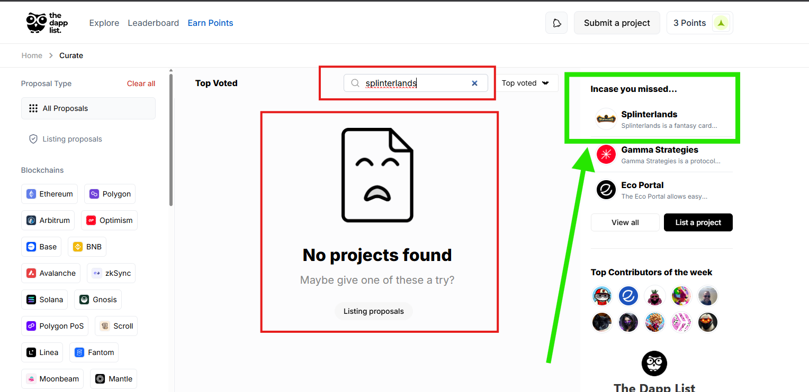Click the All Proposals grid icon
Image resolution: width=809 pixels, height=392 pixels.
coord(33,108)
